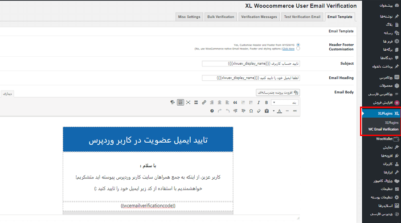Open Persian WordPress (وردپرس فارسی) menu
Viewport: 401px width, 223px height.
[x=381, y=214]
